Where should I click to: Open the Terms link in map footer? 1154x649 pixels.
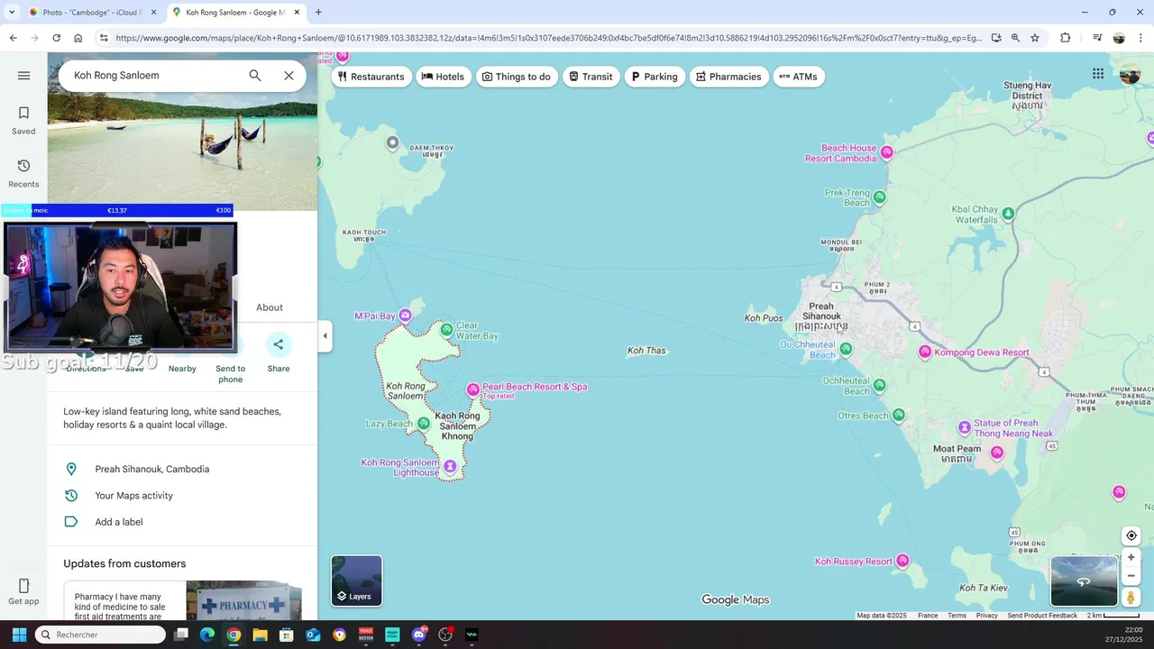(x=957, y=616)
